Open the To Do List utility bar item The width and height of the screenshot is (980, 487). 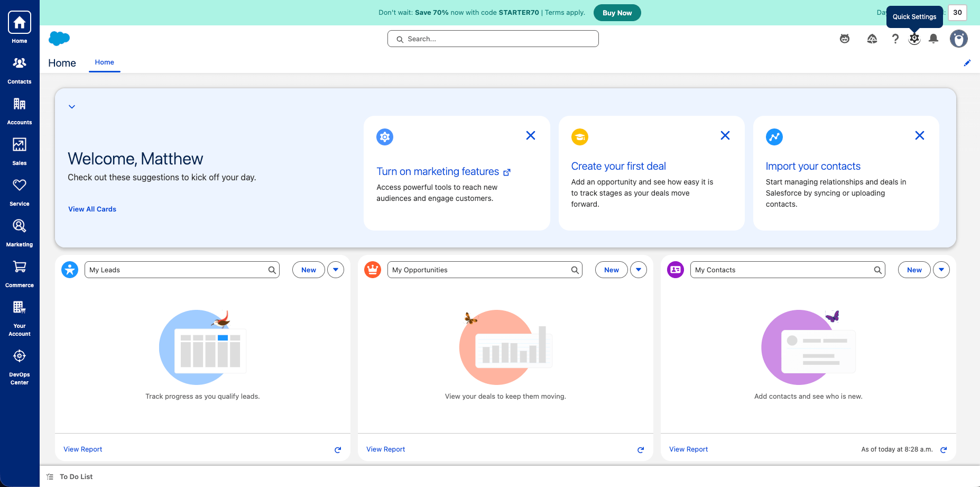click(x=70, y=476)
